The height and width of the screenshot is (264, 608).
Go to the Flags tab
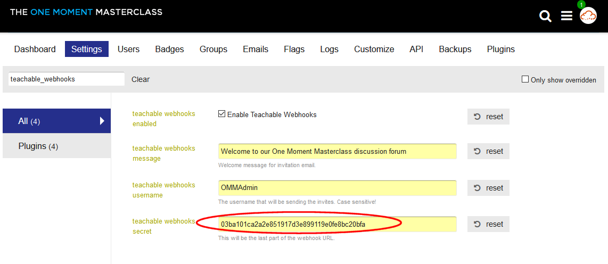click(x=294, y=49)
